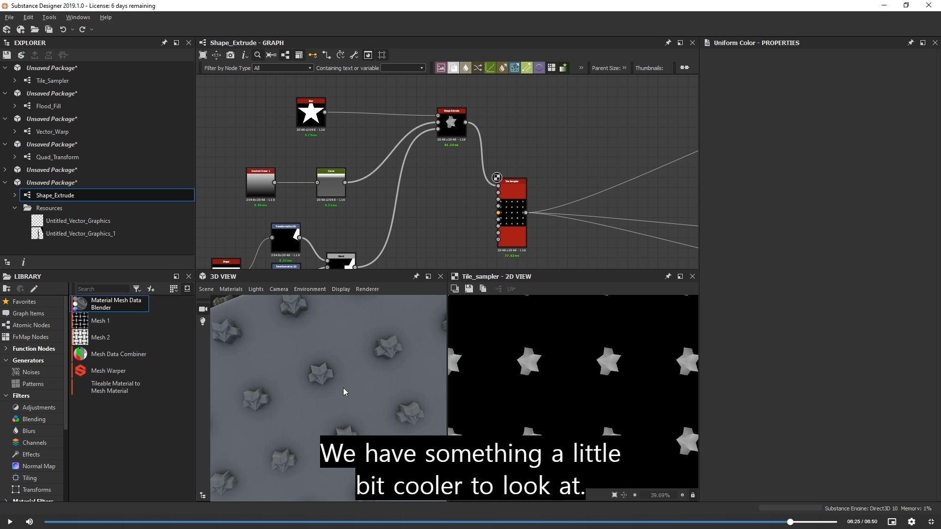
Task: Click the 3D view camera icon
Action: (203, 309)
